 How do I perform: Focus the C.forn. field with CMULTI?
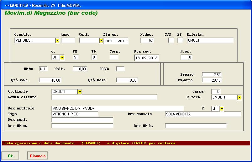tap(224, 97)
